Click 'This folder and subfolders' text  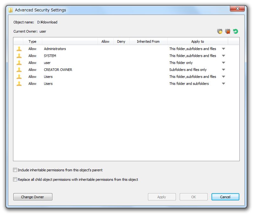[x=189, y=84]
